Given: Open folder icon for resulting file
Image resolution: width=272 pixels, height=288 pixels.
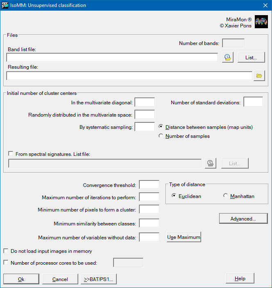Looking at the screenshot, I should coord(259,76).
